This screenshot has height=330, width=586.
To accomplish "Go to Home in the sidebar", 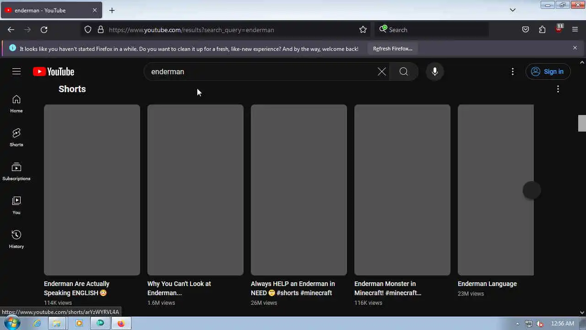I will [x=16, y=104].
